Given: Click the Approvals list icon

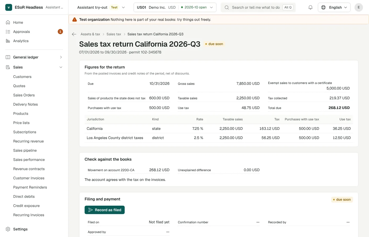Looking at the screenshot, I should [8, 32].
